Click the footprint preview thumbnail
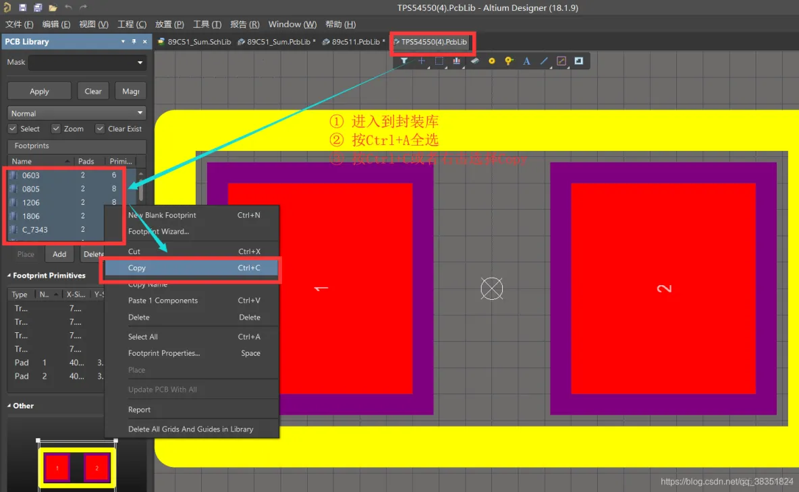 (77, 467)
